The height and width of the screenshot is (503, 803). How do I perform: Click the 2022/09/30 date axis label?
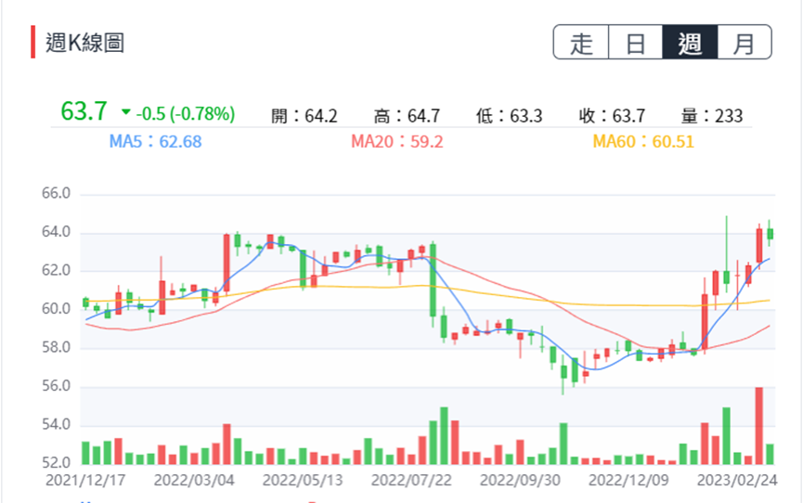pos(521,481)
